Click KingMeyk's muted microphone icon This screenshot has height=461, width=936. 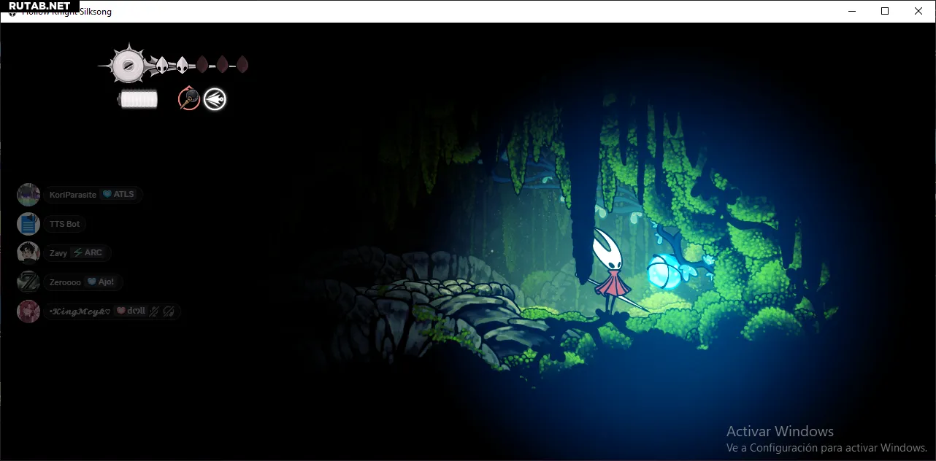154,311
